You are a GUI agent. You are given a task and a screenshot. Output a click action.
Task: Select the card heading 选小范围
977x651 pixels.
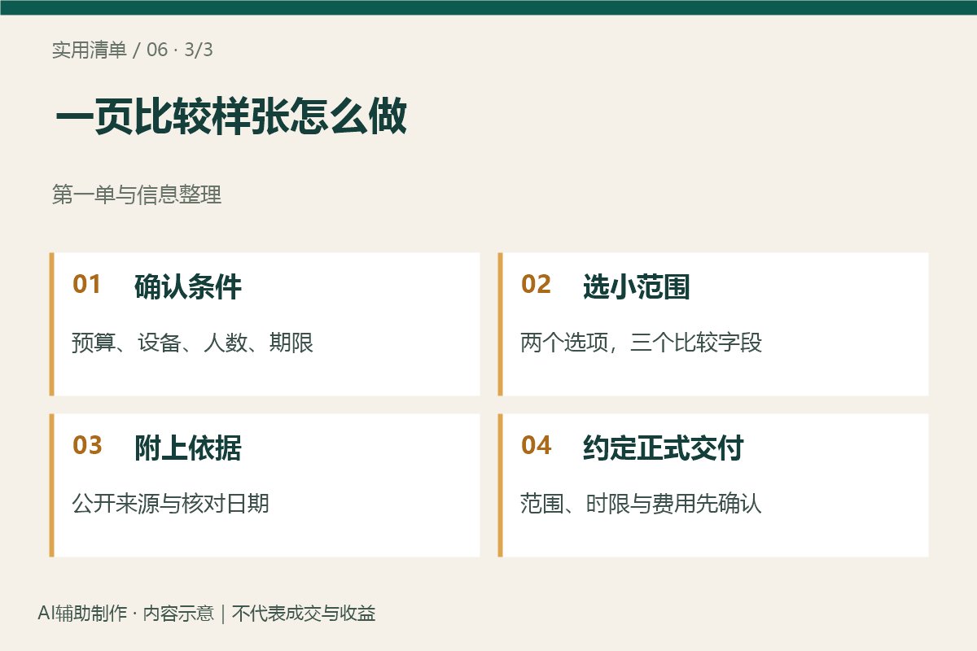tap(637, 287)
